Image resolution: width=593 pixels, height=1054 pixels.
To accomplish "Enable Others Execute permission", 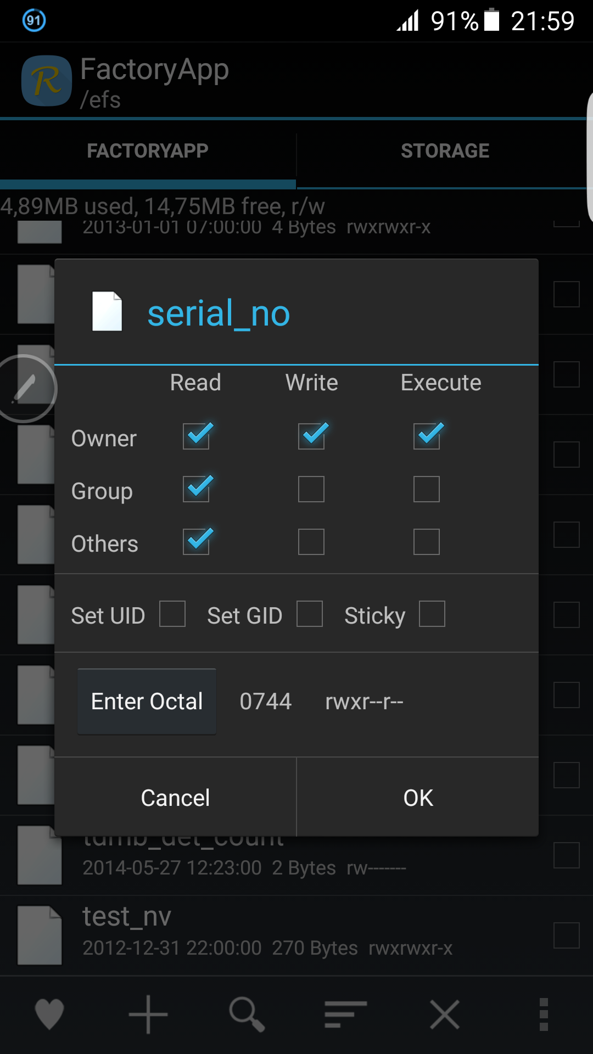I will (427, 542).
